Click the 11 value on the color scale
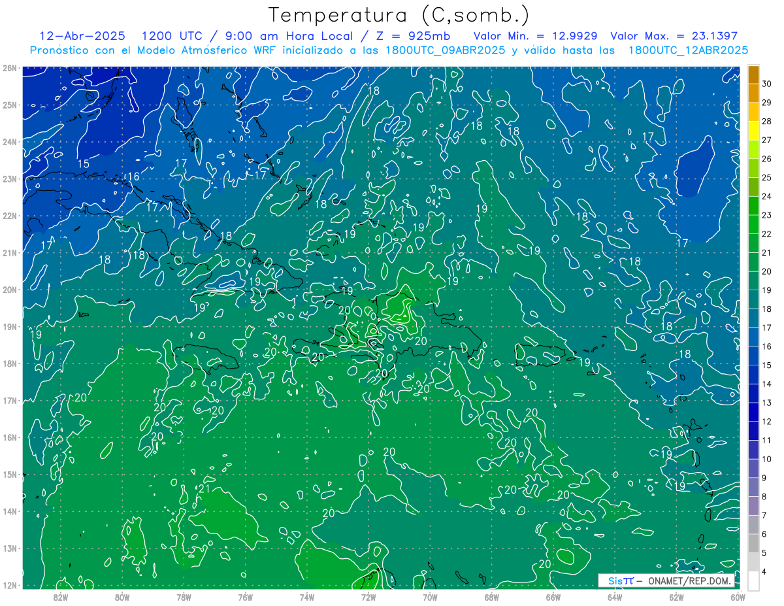This screenshot has width=784, height=606. coord(766,441)
